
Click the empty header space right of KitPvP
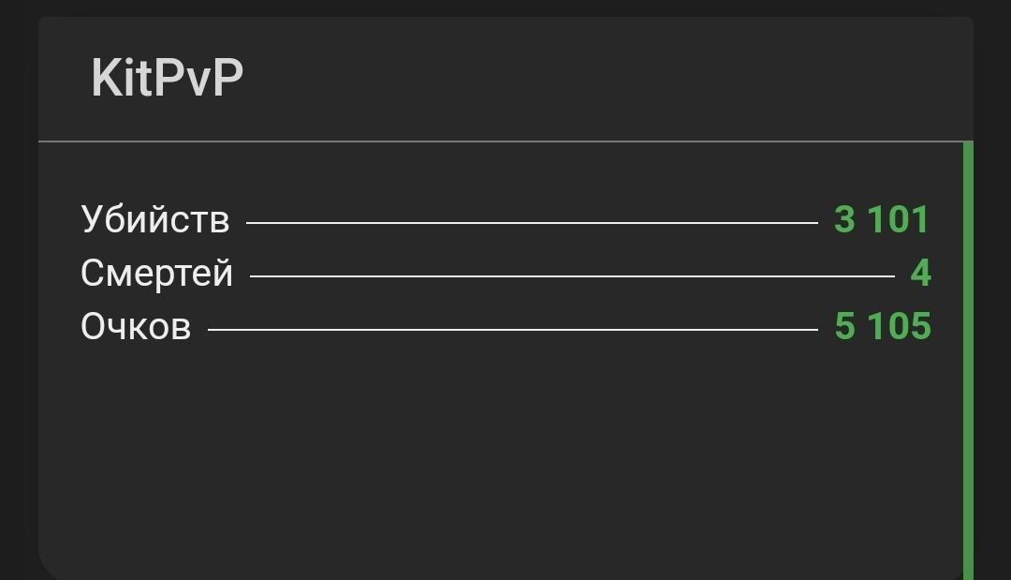[x=608, y=78]
